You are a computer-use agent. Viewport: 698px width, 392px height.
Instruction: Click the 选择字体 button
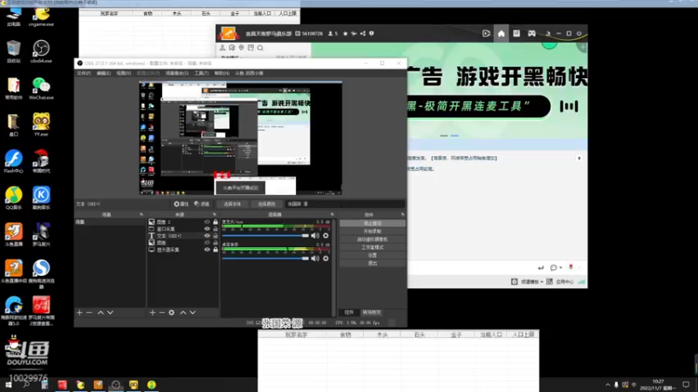tap(232, 204)
